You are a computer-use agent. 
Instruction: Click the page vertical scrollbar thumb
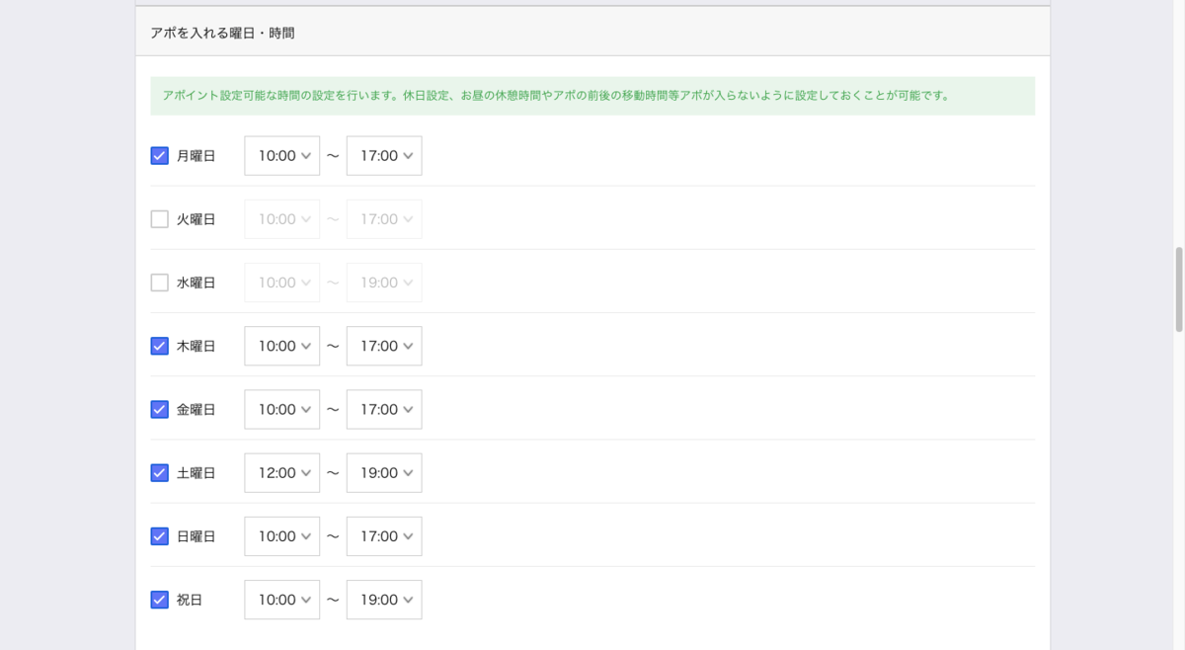coord(1178,289)
